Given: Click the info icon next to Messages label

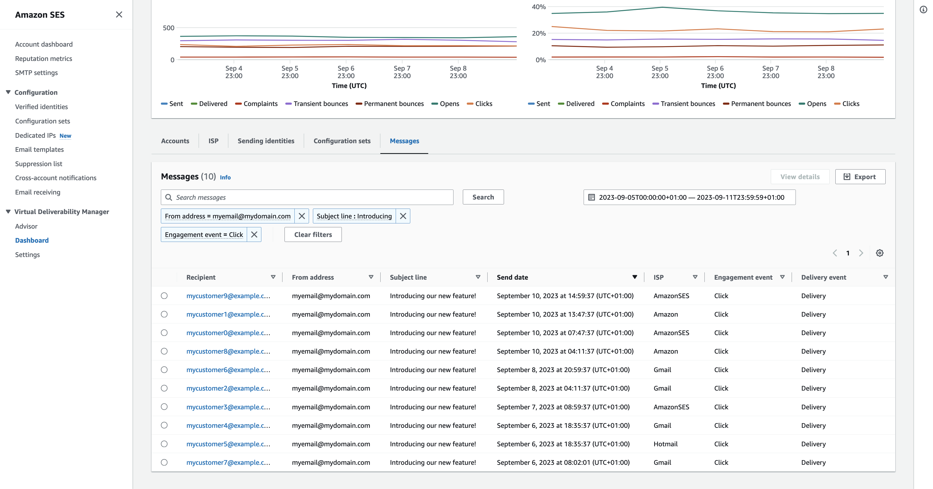Looking at the screenshot, I should [225, 177].
